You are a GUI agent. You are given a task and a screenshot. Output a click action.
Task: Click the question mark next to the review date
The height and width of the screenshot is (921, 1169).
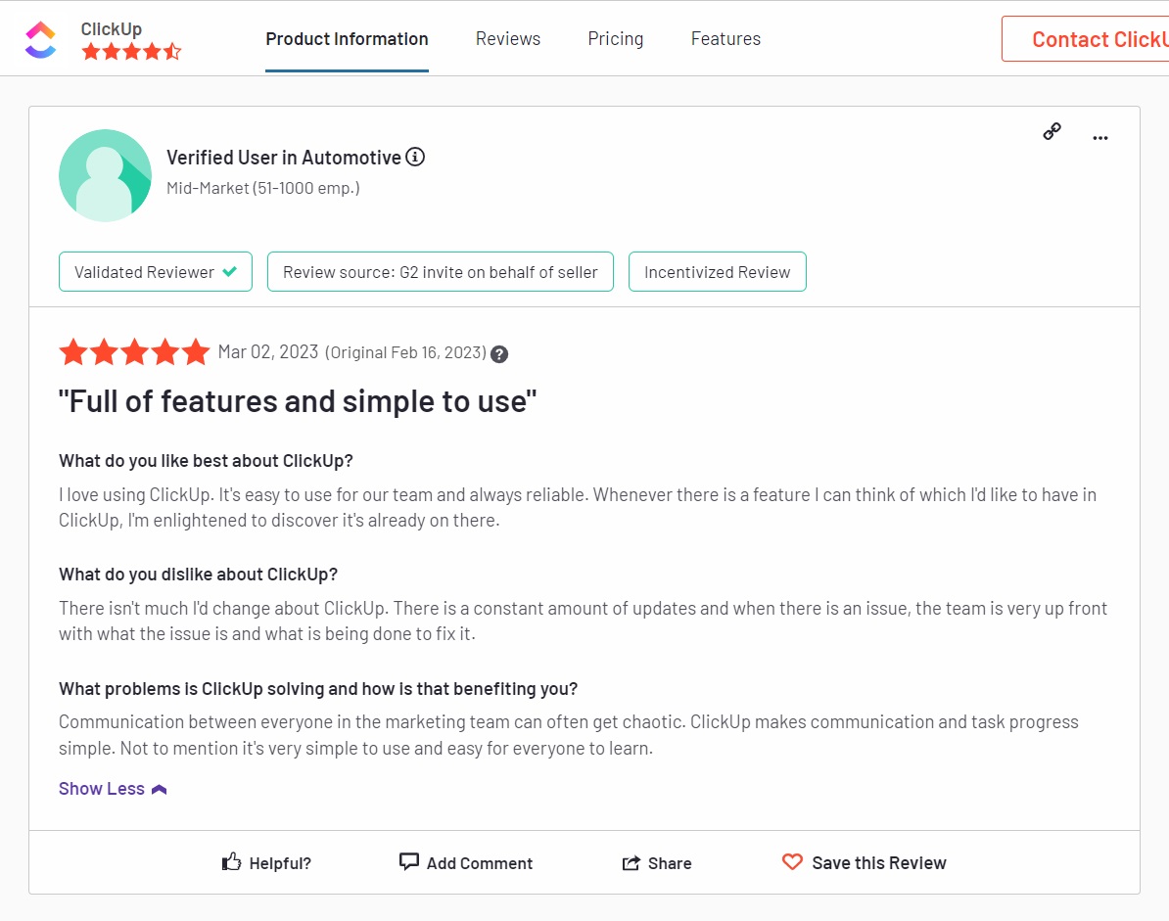(499, 354)
